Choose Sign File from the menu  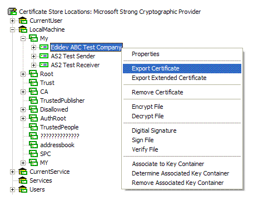tap(182, 140)
